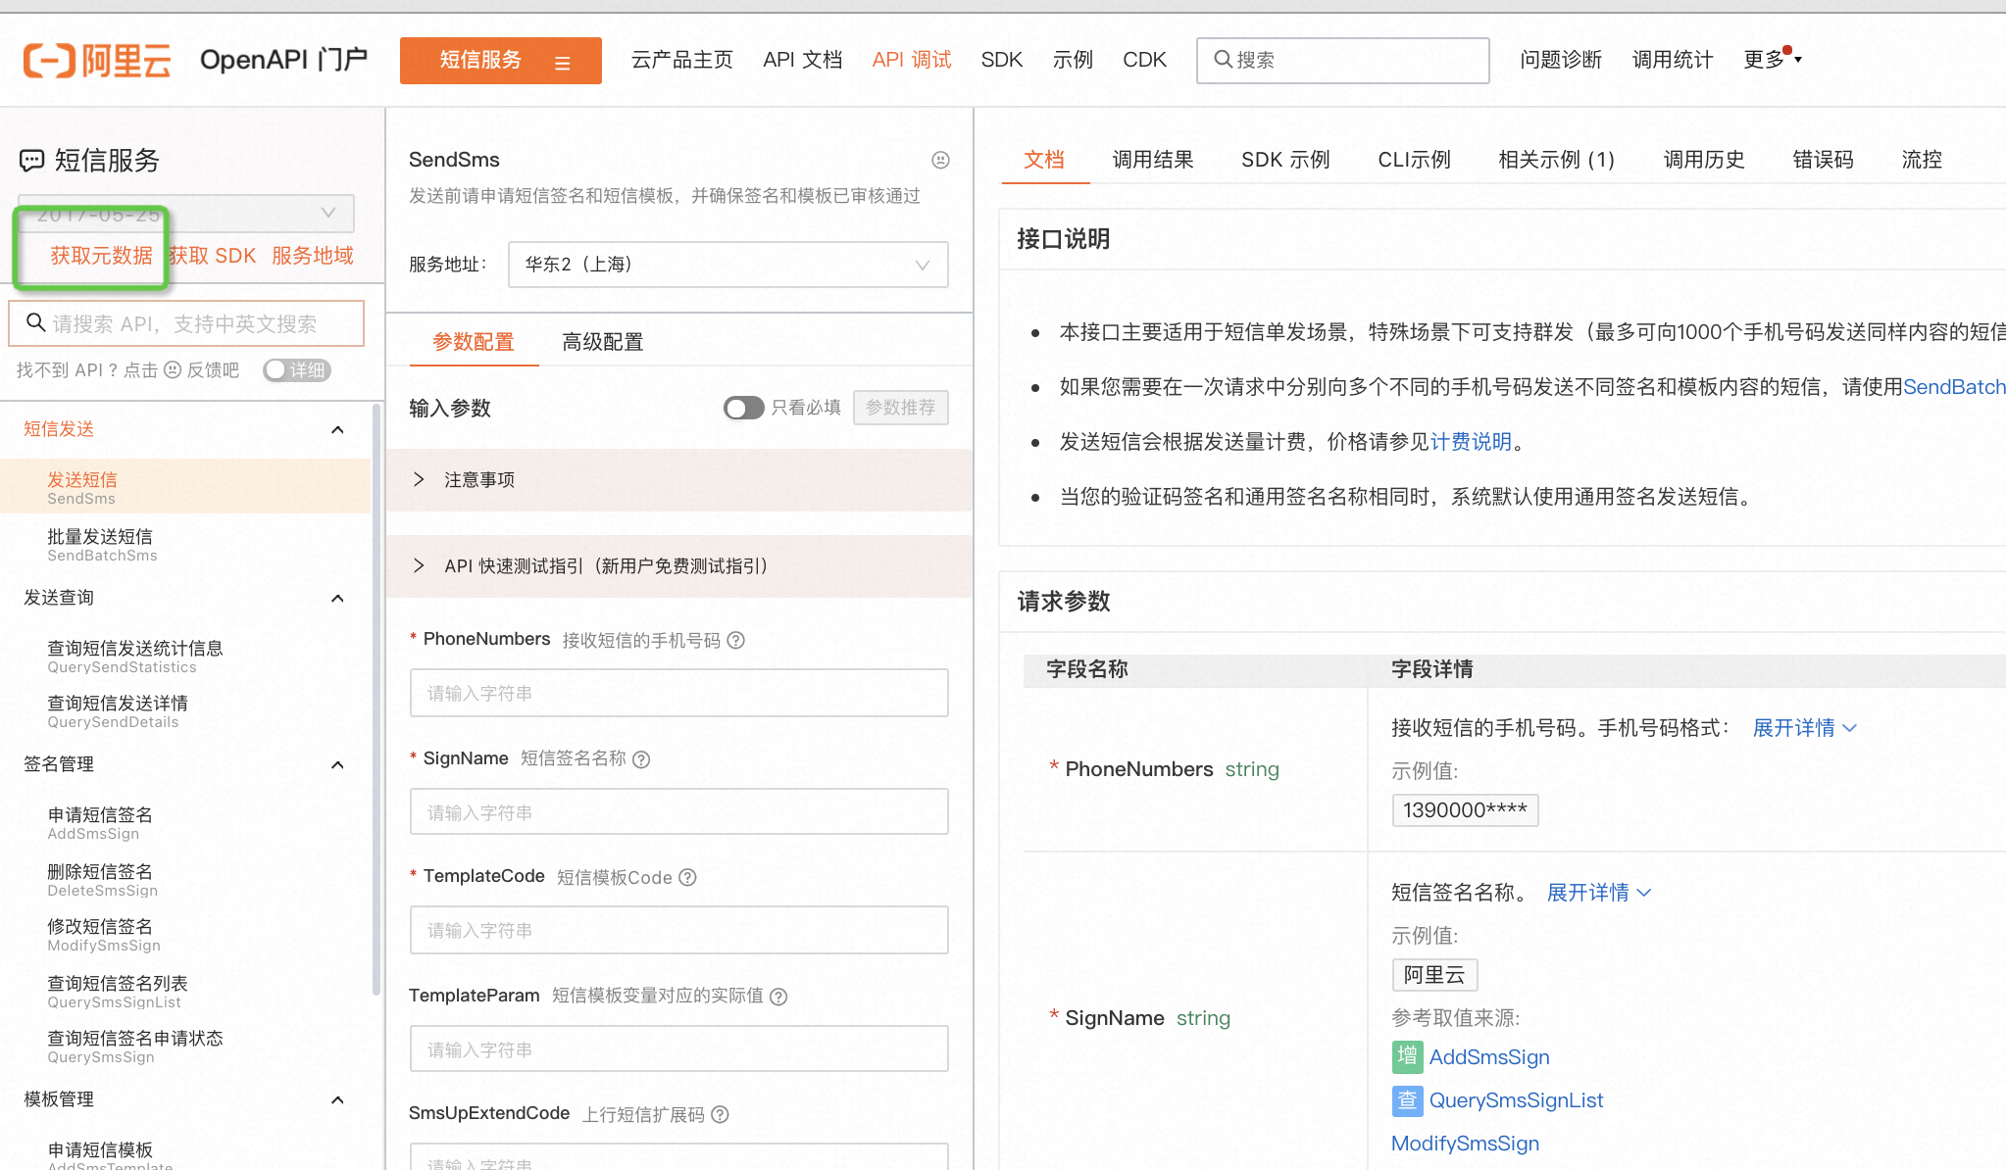Open API 文档 in top navigation
This screenshot has height=1170, width=2006.
(x=803, y=60)
